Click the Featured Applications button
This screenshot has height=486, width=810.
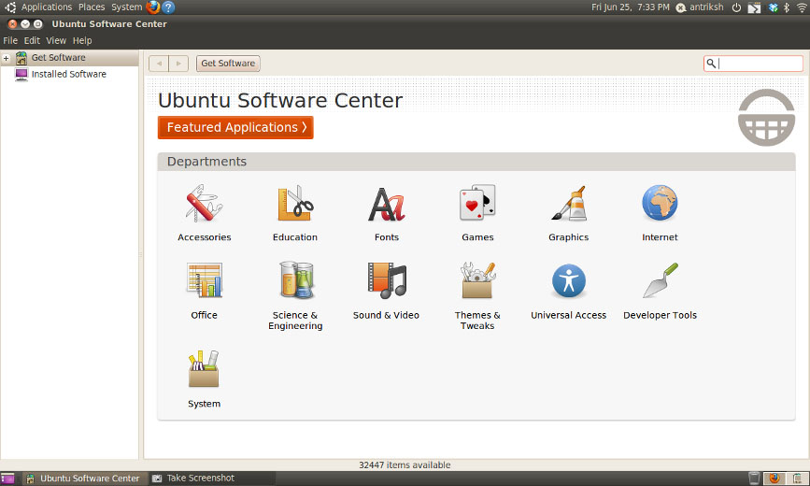tap(235, 128)
